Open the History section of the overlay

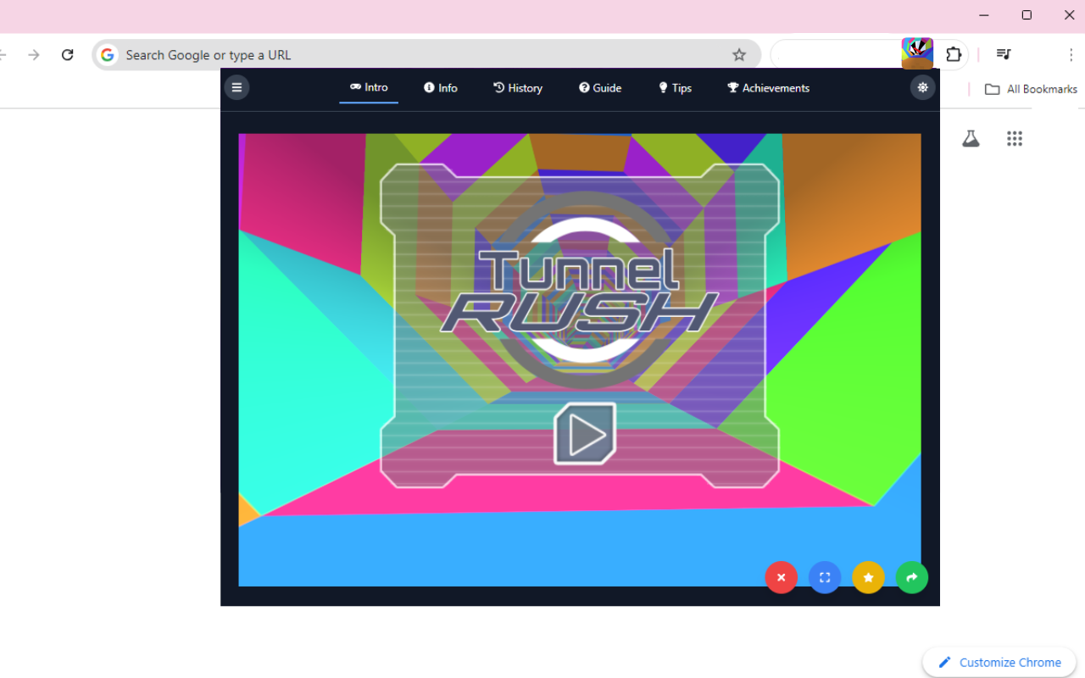point(517,87)
